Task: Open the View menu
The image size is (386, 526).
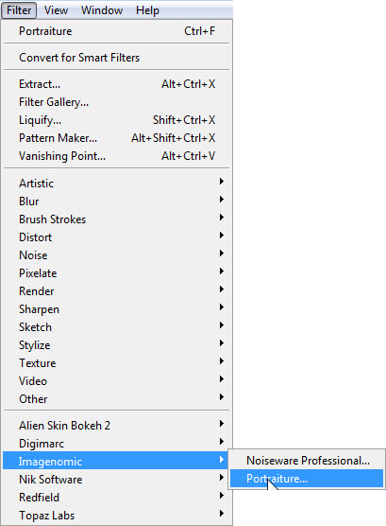Action: point(56,10)
